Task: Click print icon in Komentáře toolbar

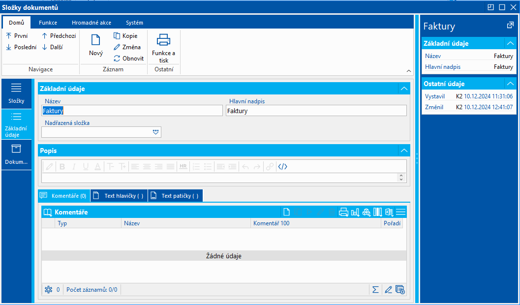Action: [343, 212]
